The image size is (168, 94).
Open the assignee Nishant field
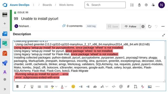click(22, 26)
